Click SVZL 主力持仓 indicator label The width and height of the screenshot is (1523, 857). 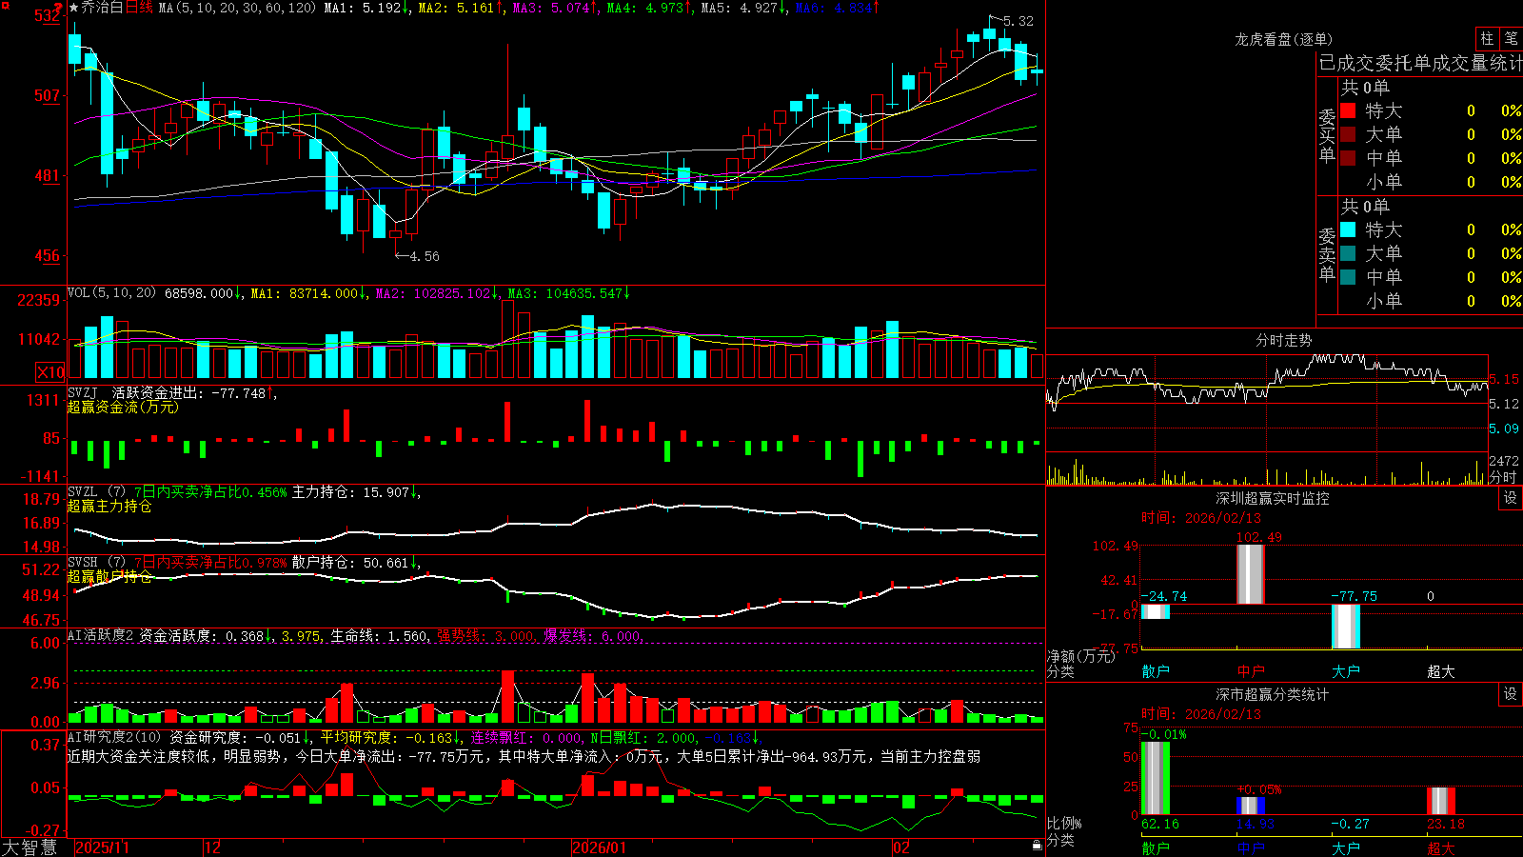coord(95,492)
